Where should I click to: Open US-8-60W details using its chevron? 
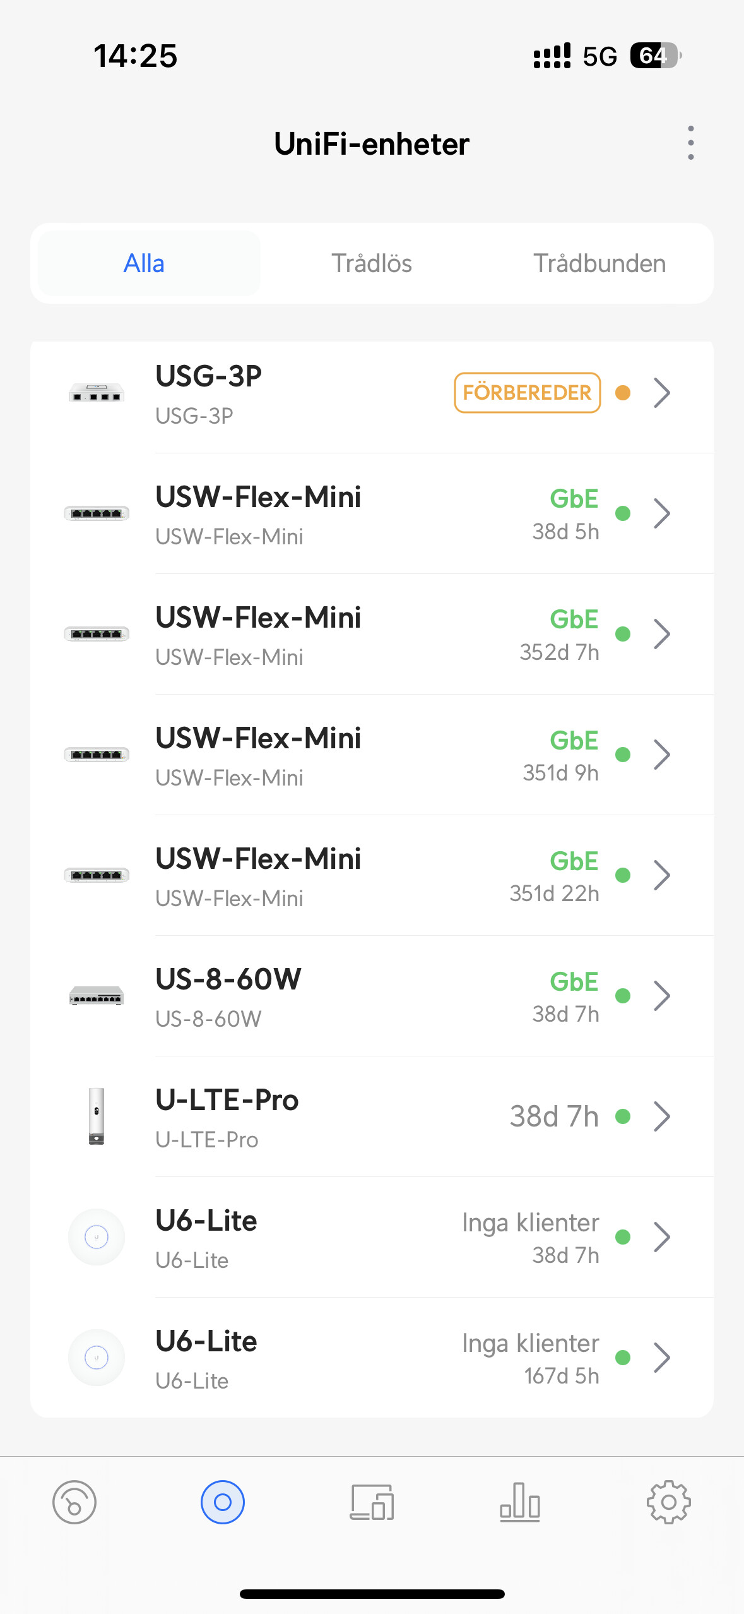(x=661, y=996)
